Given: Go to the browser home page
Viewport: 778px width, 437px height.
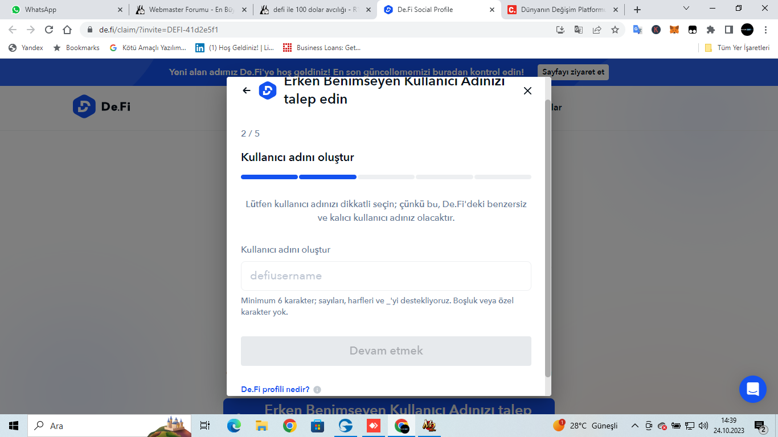Looking at the screenshot, I should (67, 30).
